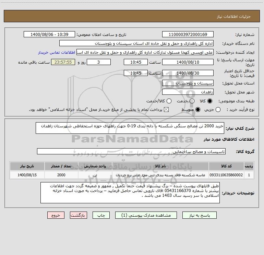Toggle the اسناد خزانه اسلامی payment checkbox
This screenshot has width=264, height=255.
(x=166, y=110)
